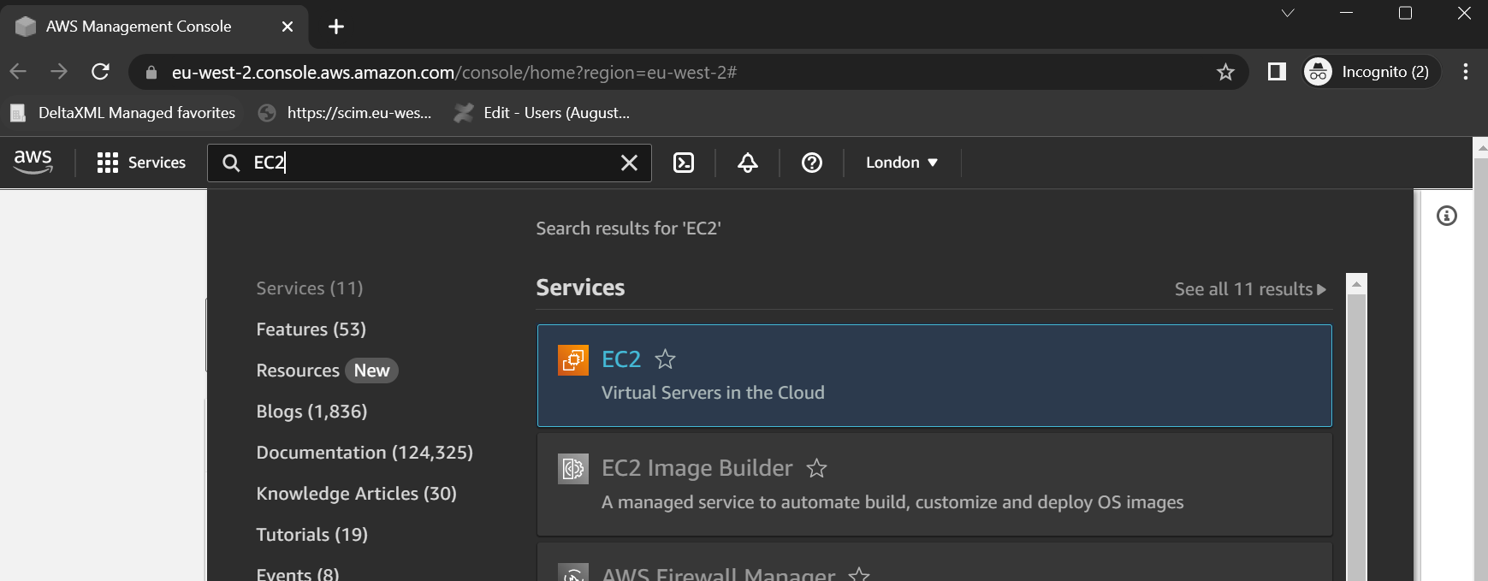This screenshot has height=581, width=1488.
Task: Bookmark this page with the star icon
Action: point(1225,72)
